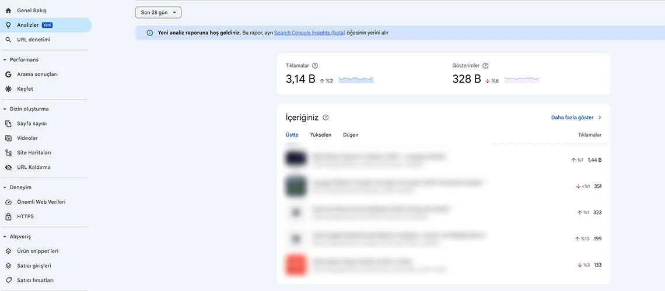Click the URL Kaldırma crossed-eye icon
The image size is (665, 291).
8,168
